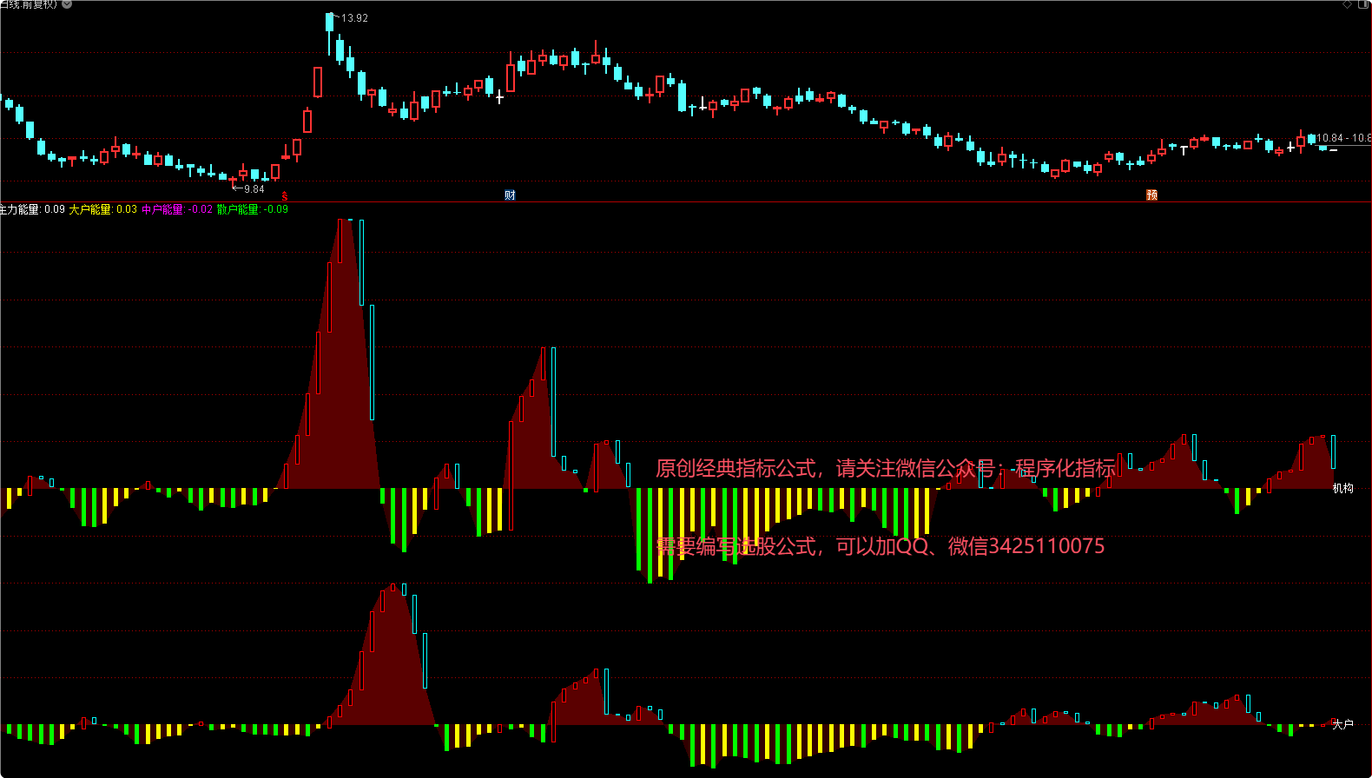Click the orange 预 forecast marker icon

point(1151,195)
